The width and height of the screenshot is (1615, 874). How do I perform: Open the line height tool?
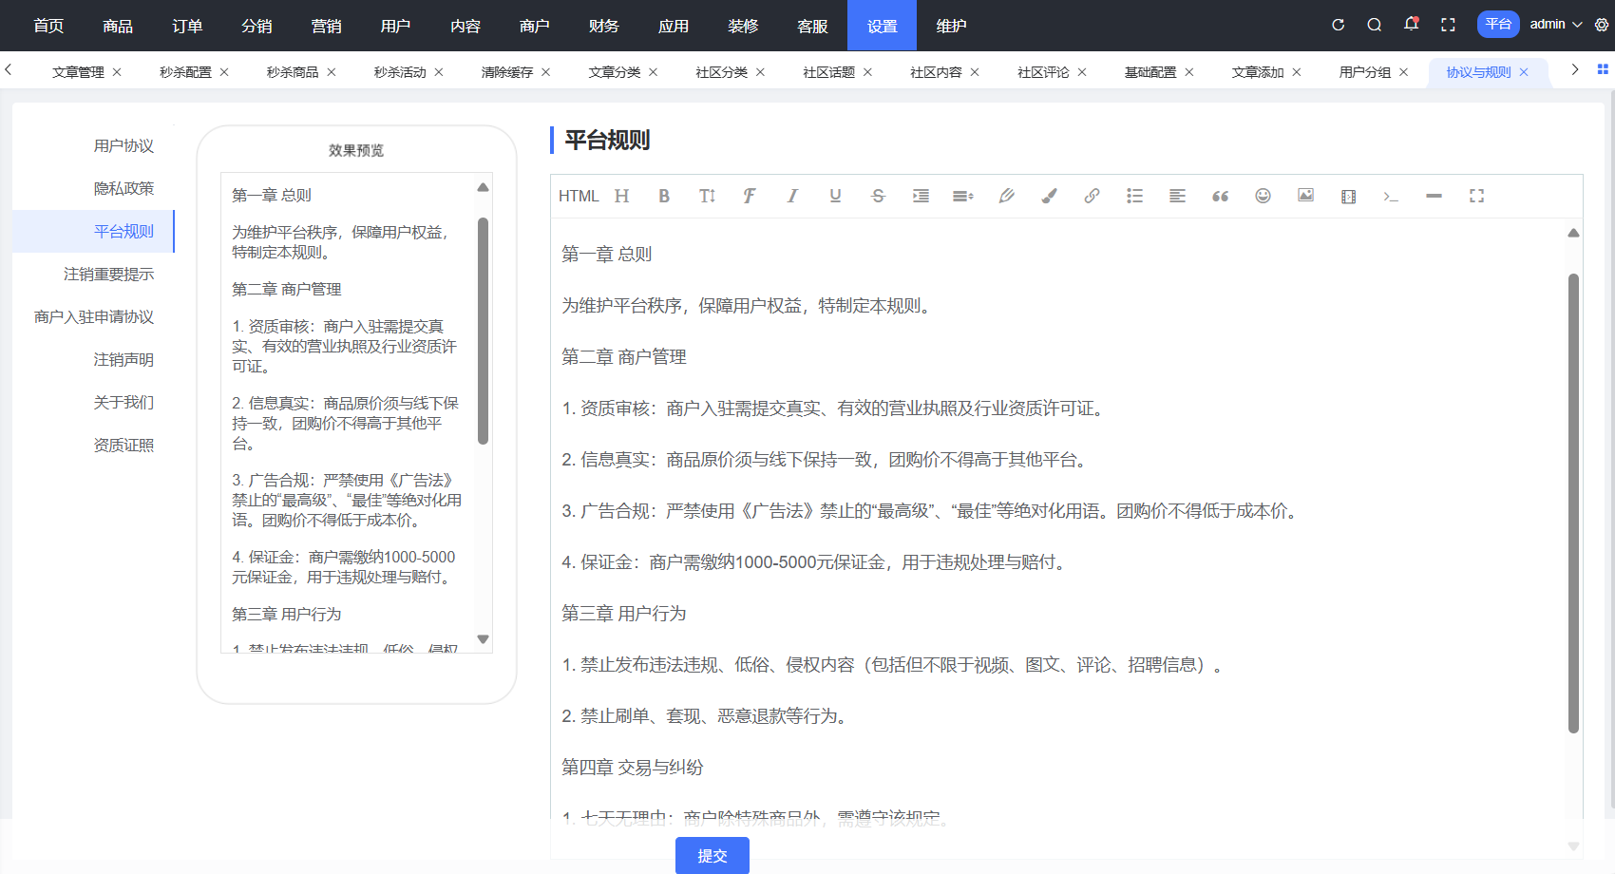[963, 196]
